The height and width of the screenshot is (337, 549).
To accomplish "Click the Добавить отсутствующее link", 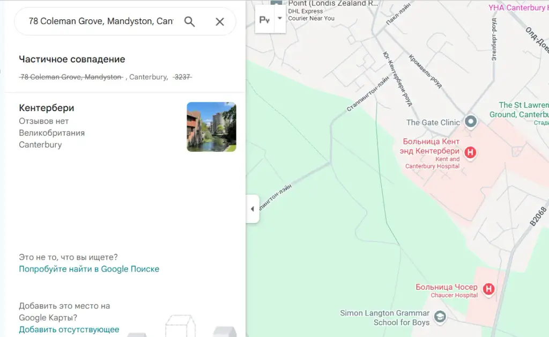I will (69, 329).
